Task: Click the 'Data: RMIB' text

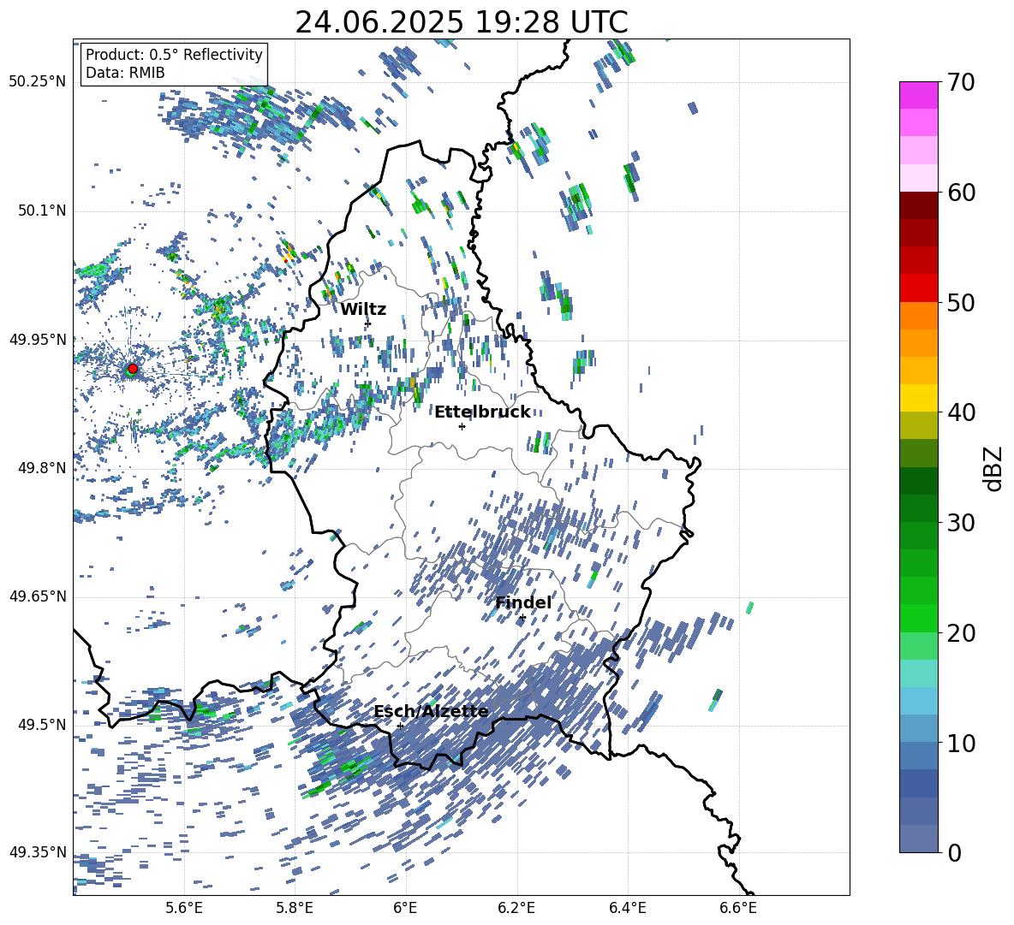Action: pyautogui.click(x=125, y=73)
